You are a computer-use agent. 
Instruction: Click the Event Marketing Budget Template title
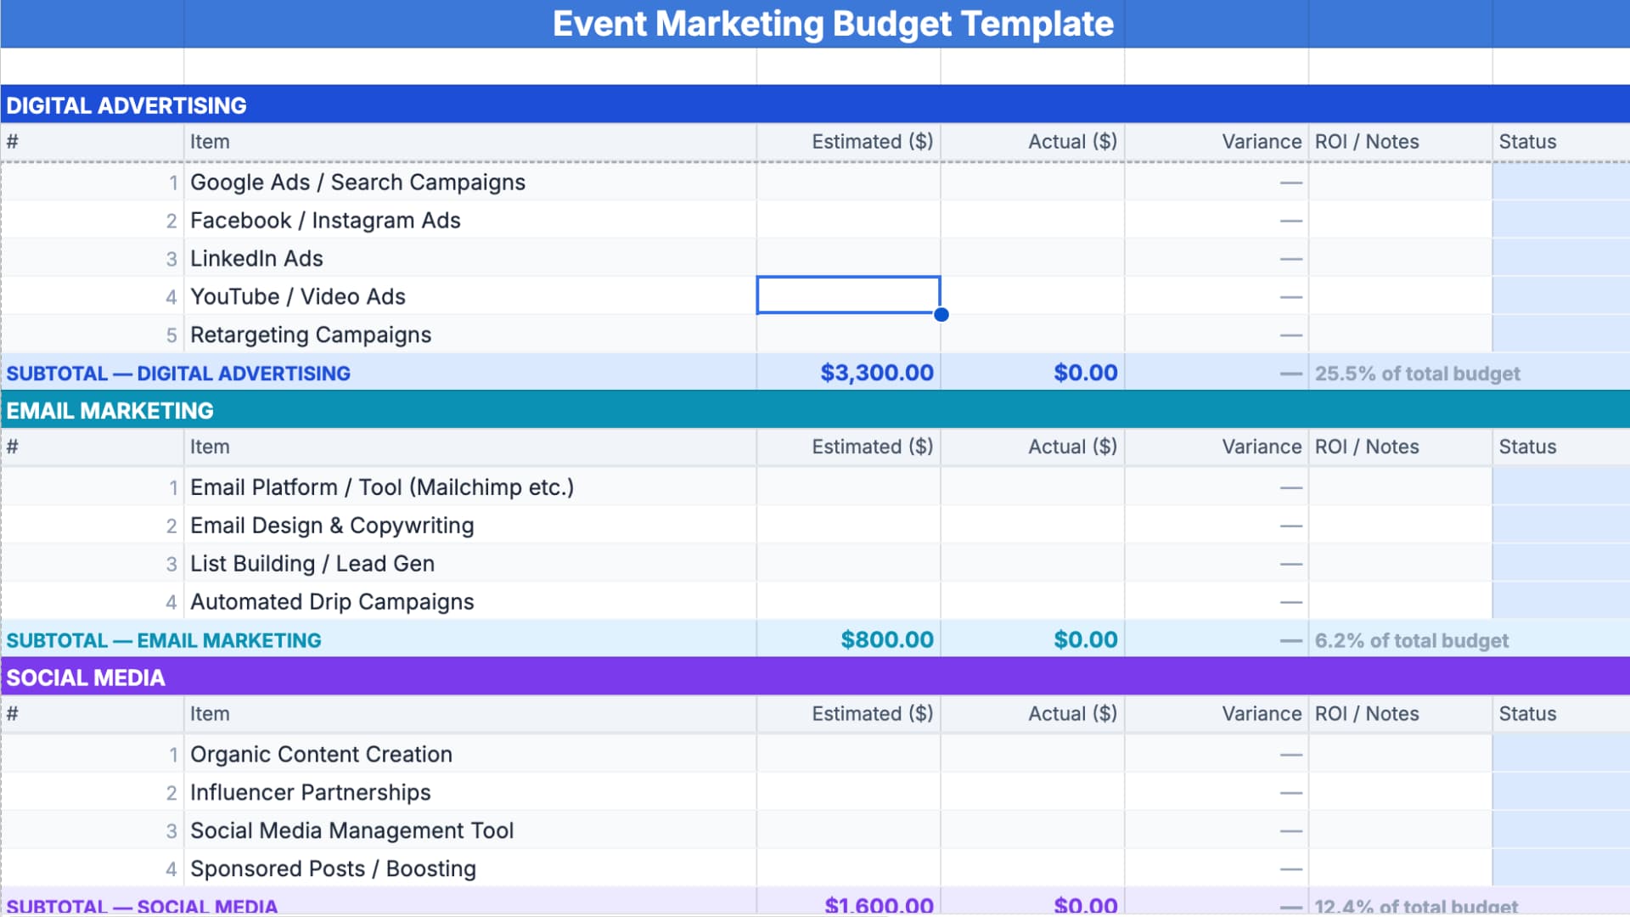[x=833, y=24]
